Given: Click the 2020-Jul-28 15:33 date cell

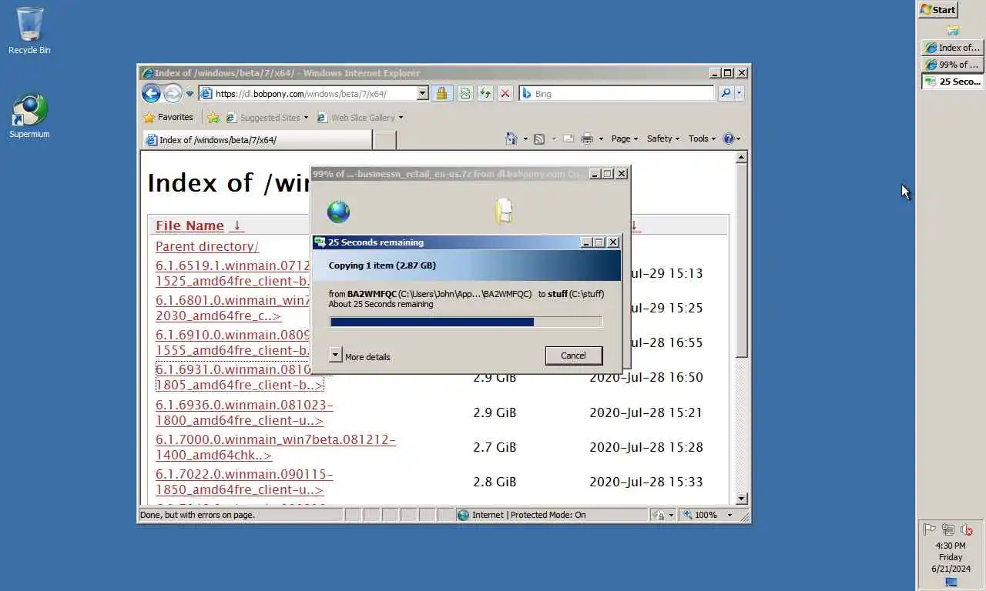Looking at the screenshot, I should (646, 482).
